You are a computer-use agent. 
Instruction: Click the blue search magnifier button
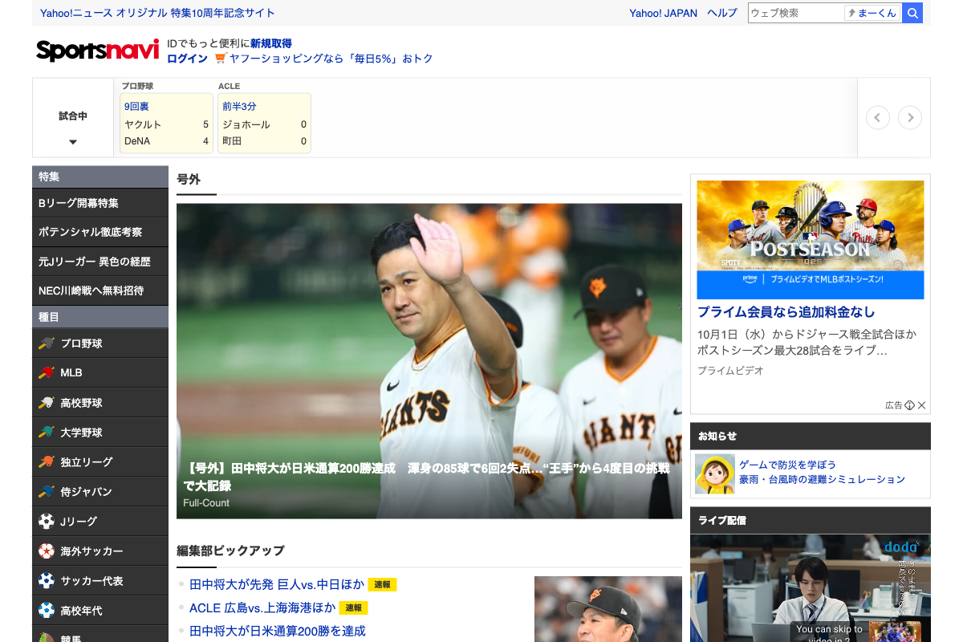[x=912, y=13]
